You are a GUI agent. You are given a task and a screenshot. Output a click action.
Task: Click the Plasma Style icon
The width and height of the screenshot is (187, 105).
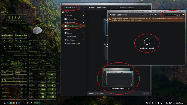pyautogui.click(x=66, y=22)
